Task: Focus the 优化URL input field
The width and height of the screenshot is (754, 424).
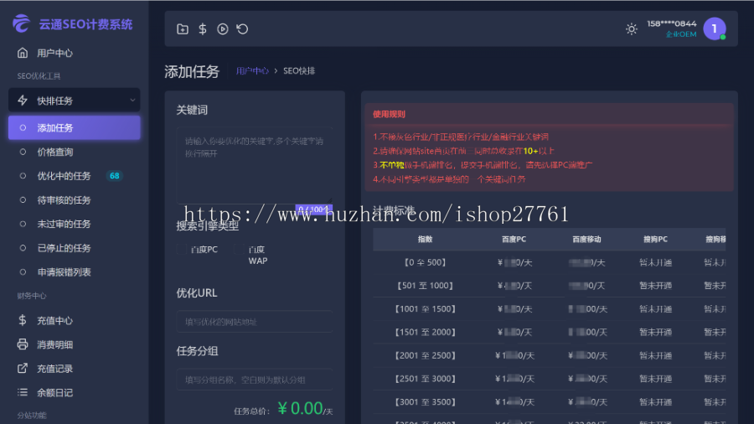Action: point(255,322)
